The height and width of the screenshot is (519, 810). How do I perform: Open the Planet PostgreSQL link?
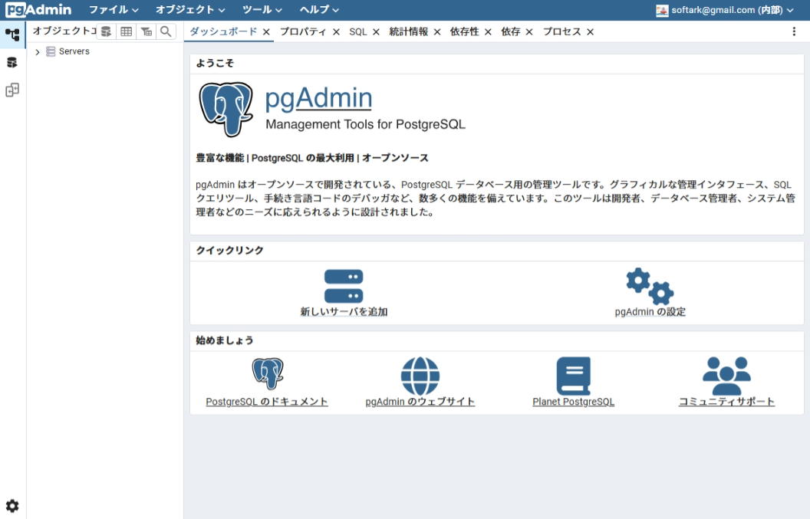[x=574, y=401]
